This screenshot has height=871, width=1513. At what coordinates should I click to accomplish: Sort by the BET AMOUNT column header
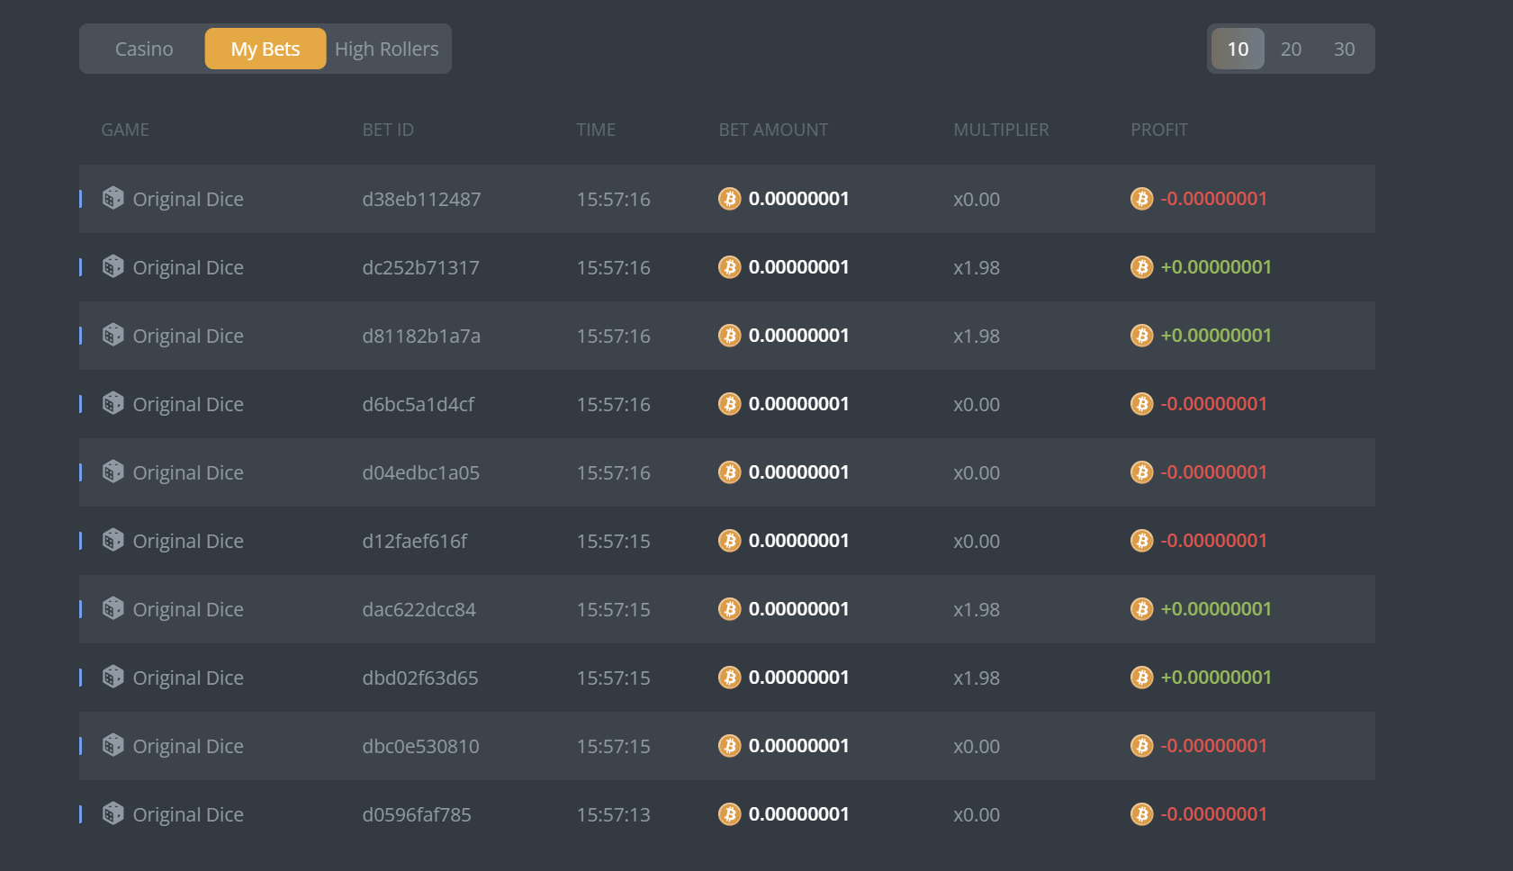coord(773,129)
